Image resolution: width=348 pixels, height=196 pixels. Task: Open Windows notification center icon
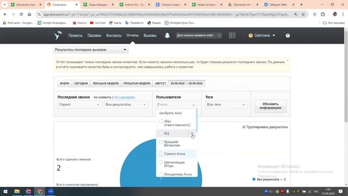tap(340, 191)
